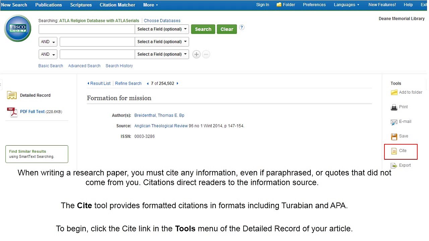Open Scriptures in top menu
Image resolution: width=429 pixels, height=241 pixels.
click(81, 5)
